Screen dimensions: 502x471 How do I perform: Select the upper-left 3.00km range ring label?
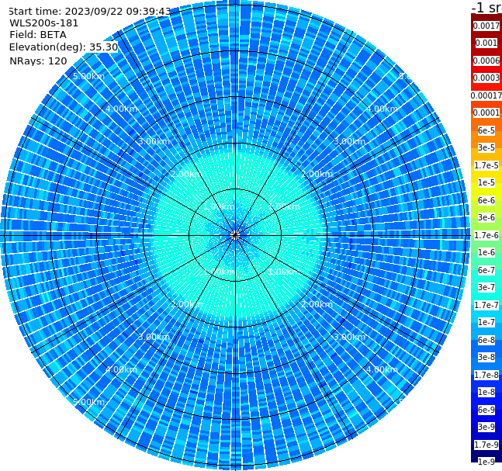(154, 141)
